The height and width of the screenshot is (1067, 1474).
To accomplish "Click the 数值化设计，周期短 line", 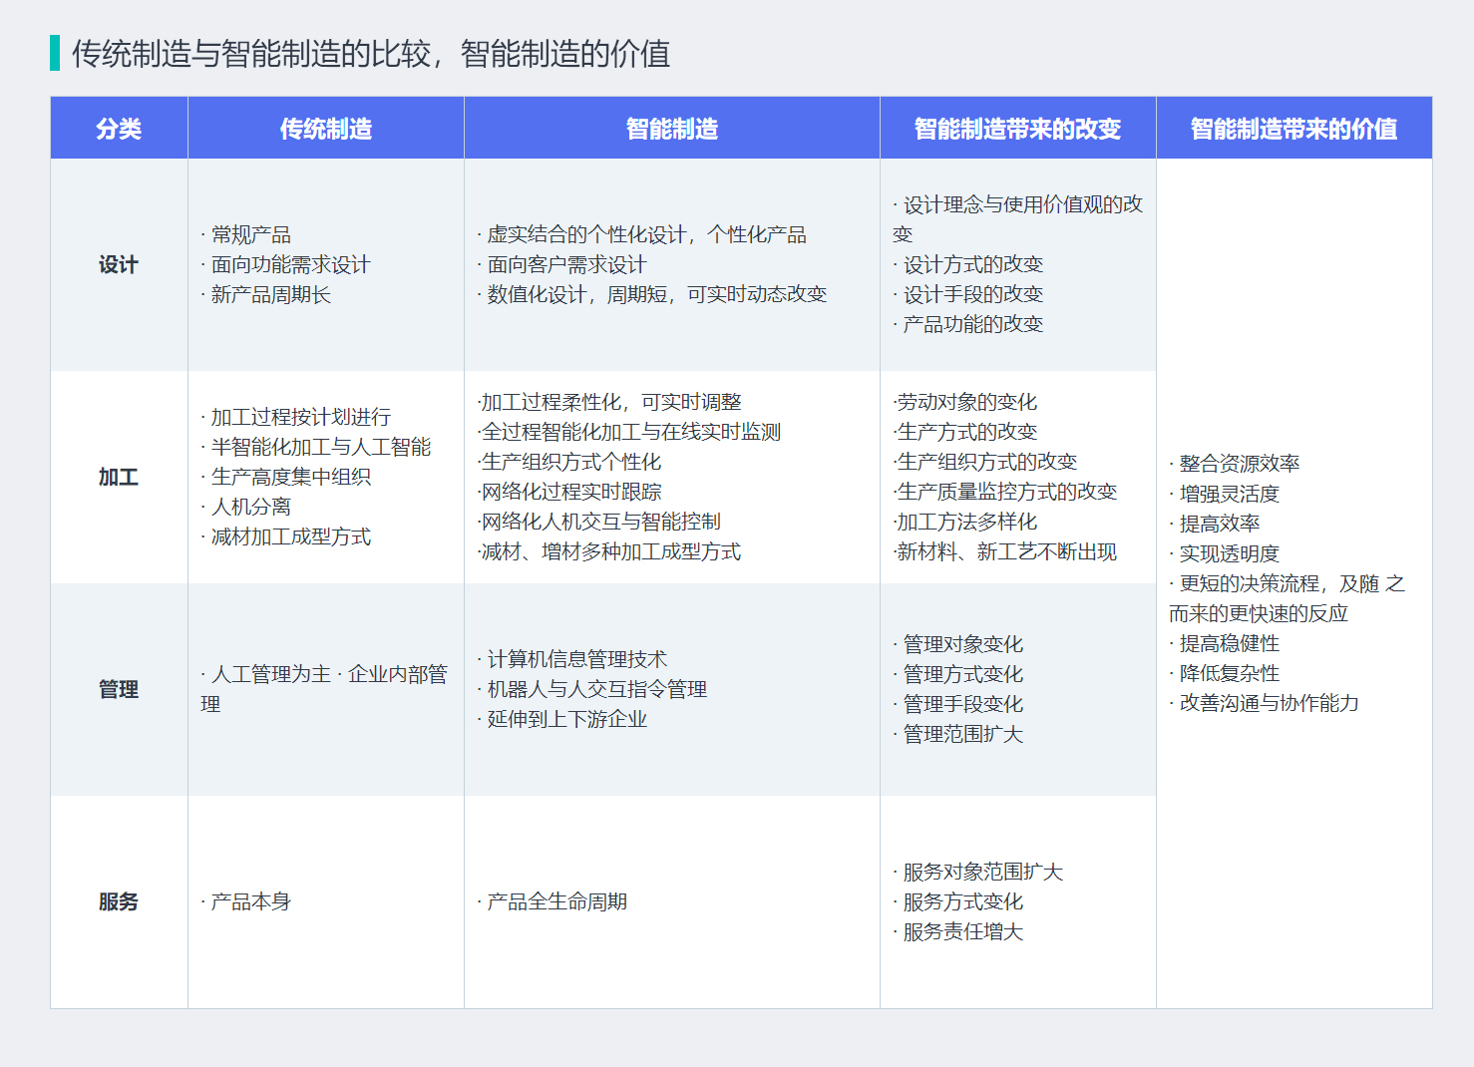I will coord(652,295).
